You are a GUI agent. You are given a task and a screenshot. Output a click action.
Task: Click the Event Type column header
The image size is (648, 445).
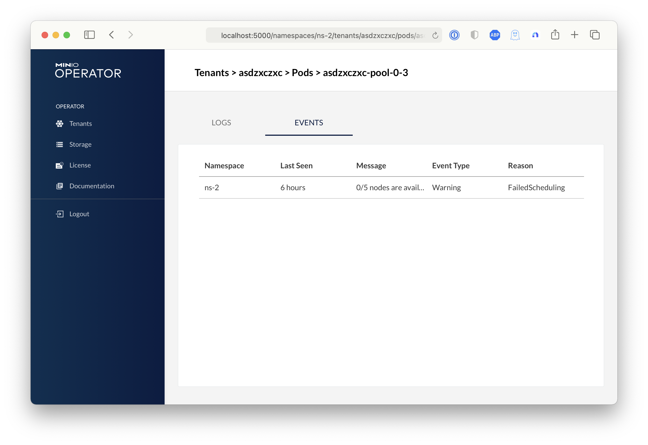tap(451, 166)
